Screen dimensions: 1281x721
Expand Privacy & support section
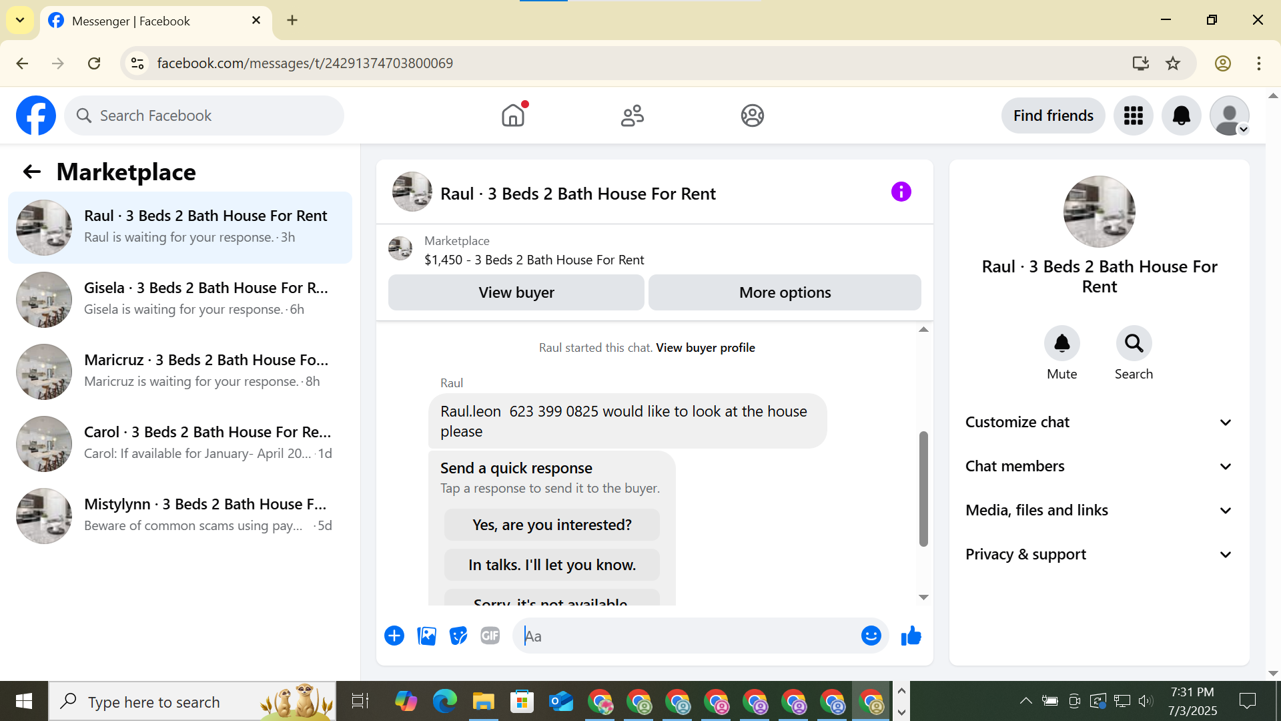coord(1098,555)
